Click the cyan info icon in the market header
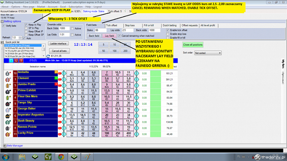The height and width of the screenshot is (161, 287). [x=11, y=60]
